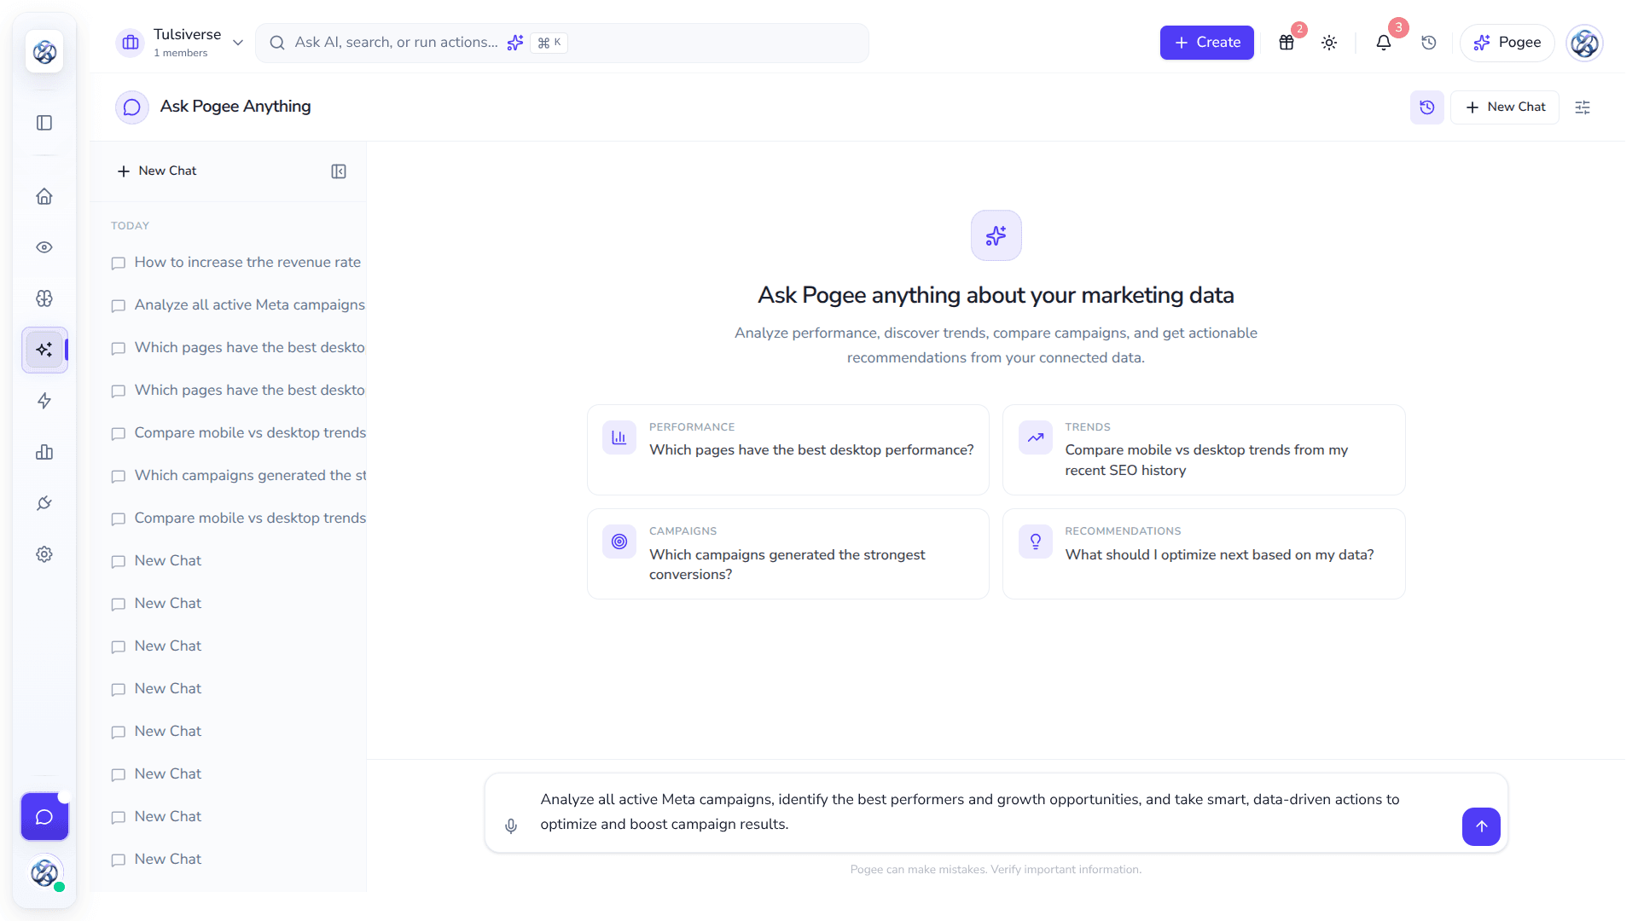1638x921 pixels.
Task: Open the Pogee assistant button
Action: click(1507, 43)
